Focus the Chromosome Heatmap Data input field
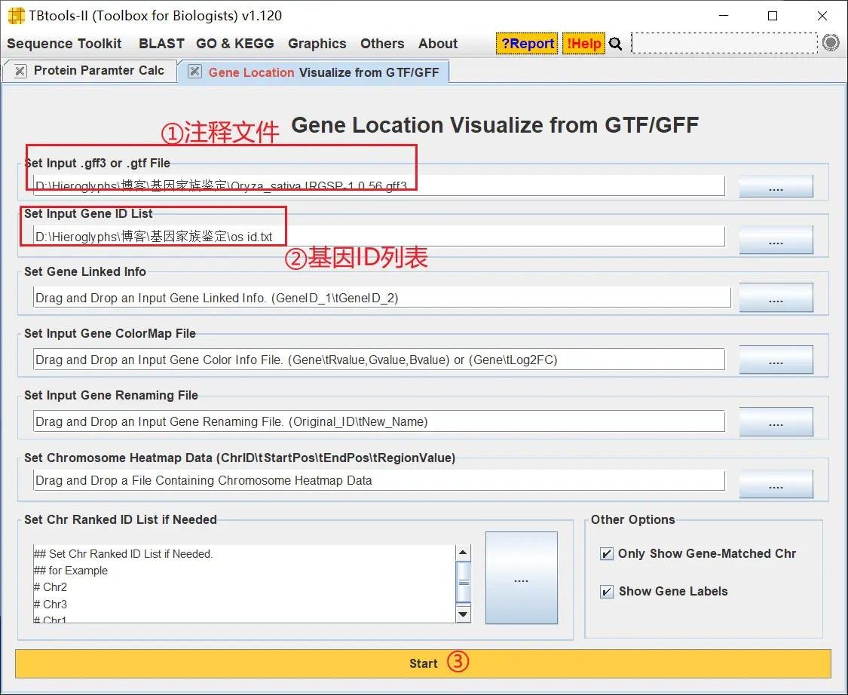Screen dimensions: 848x695 [378, 480]
